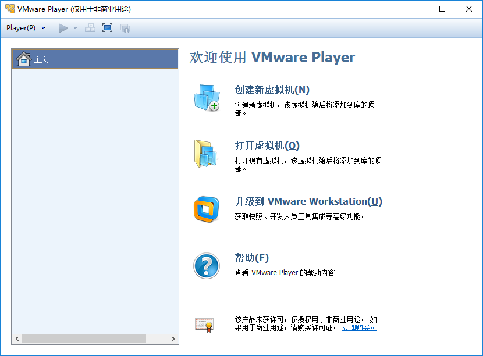Click text 查看 VMware Player 的帮助内容
The width and height of the screenshot is (483, 356).
tap(285, 273)
